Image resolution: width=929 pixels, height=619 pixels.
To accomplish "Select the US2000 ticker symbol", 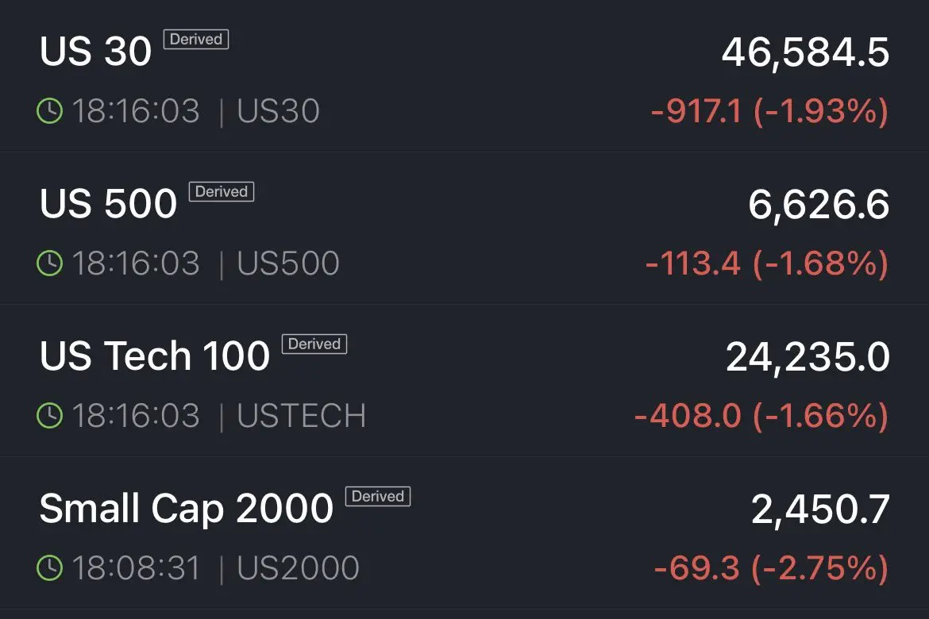I will coord(299,568).
